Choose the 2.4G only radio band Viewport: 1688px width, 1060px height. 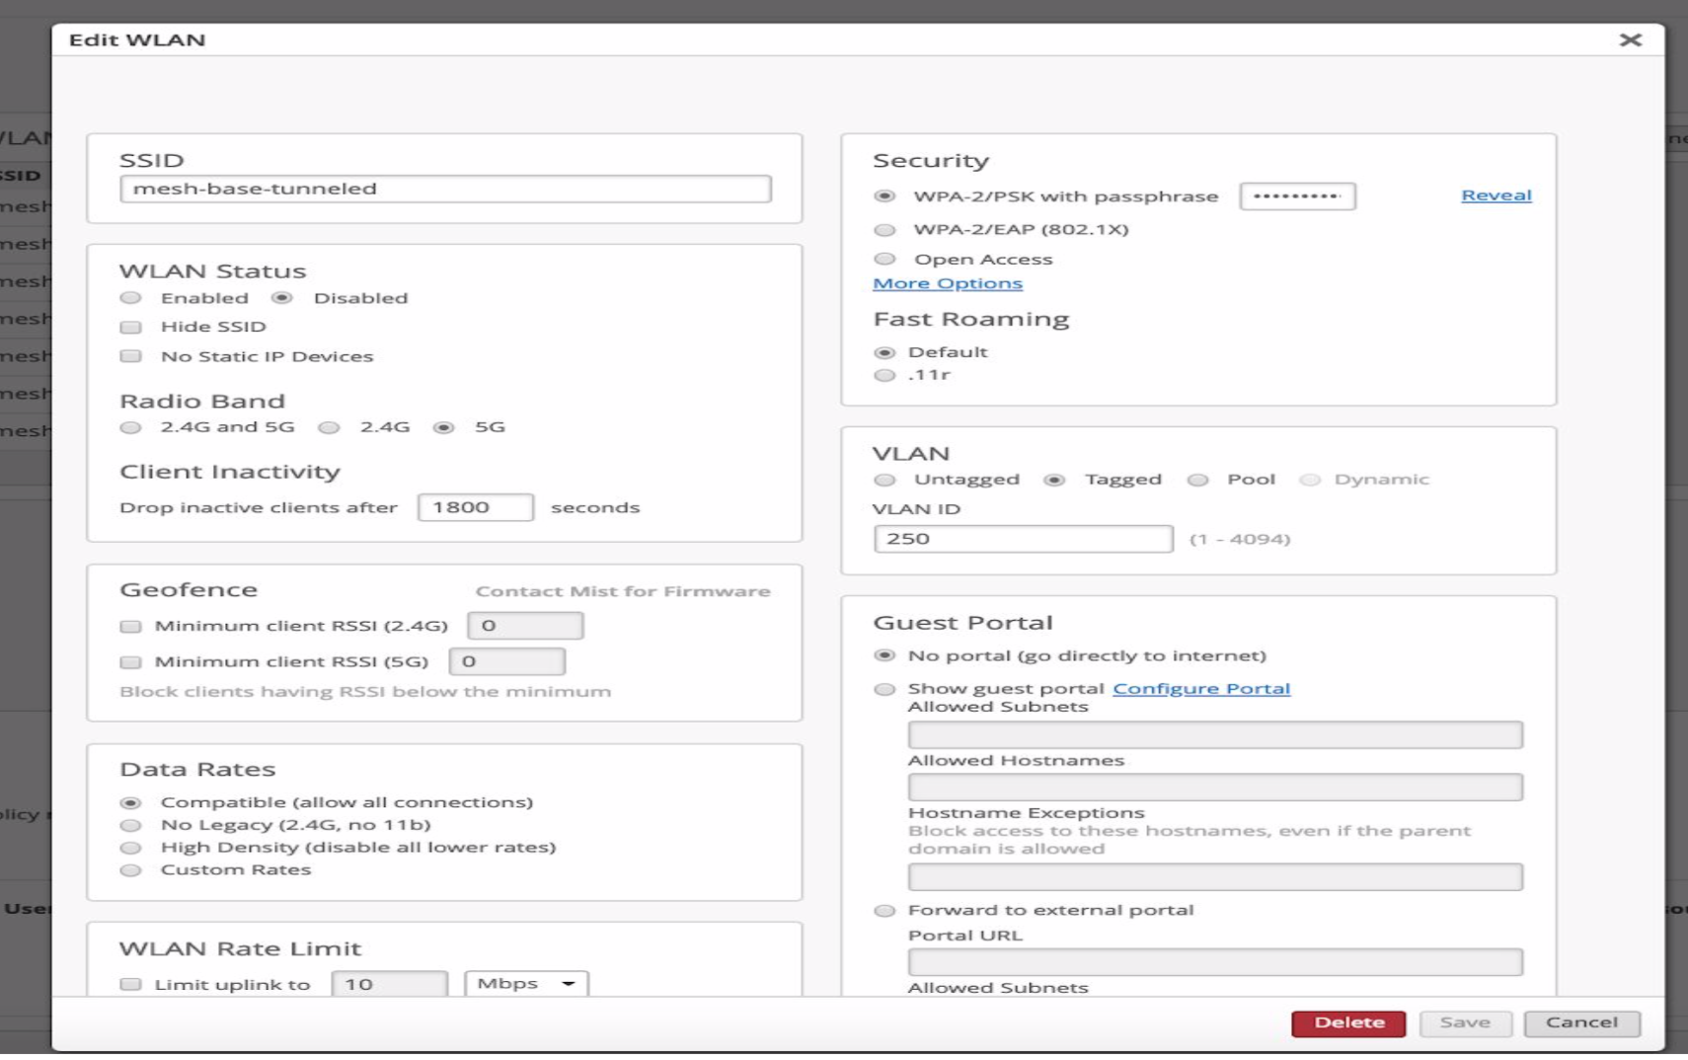[x=329, y=427]
